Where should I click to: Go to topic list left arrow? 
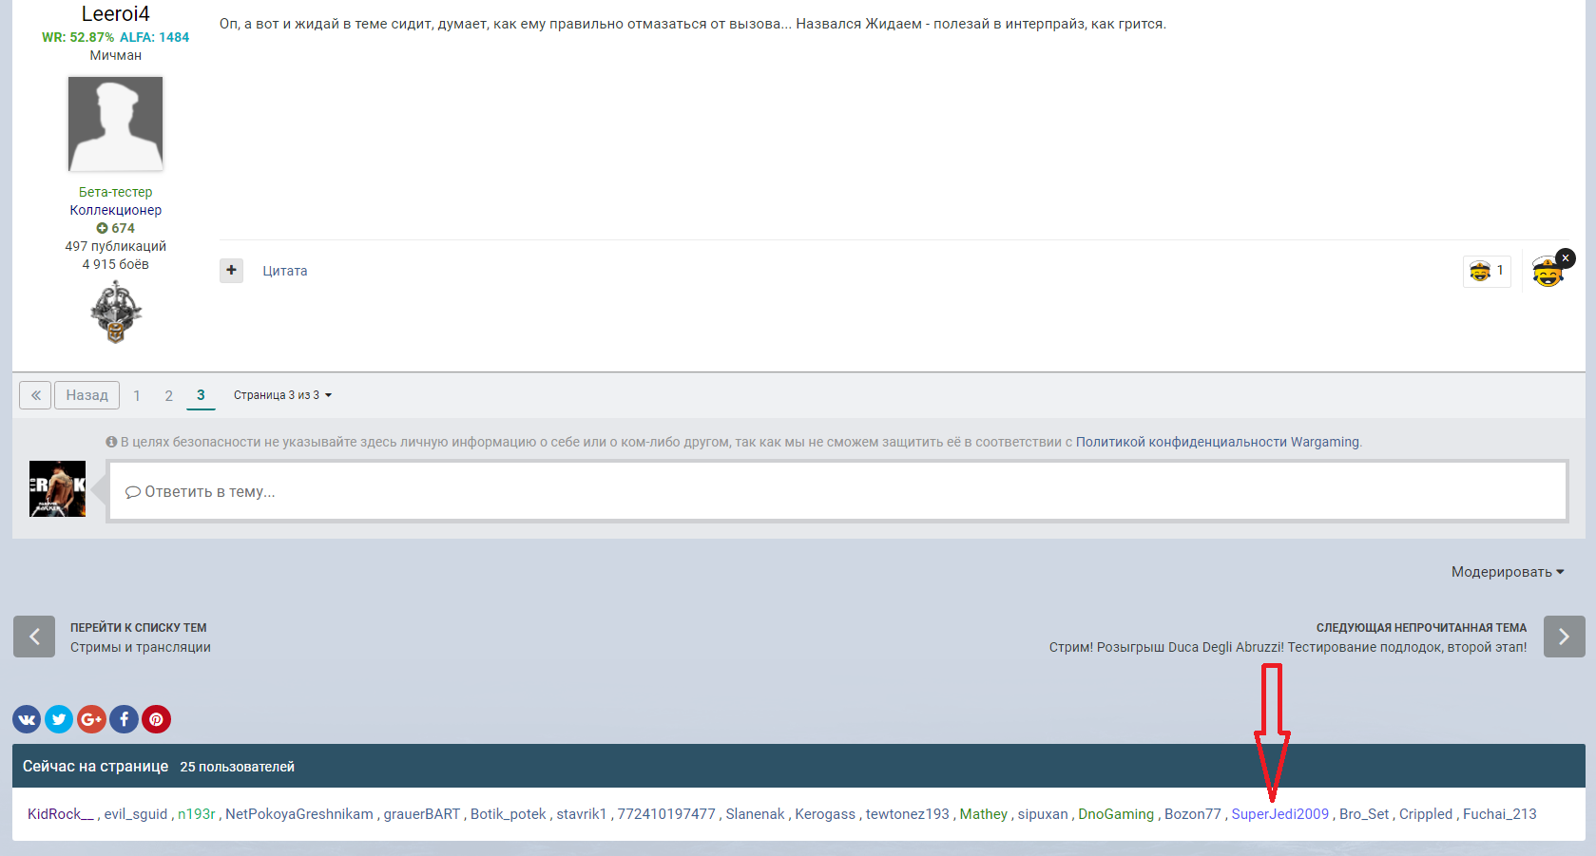pyautogui.click(x=34, y=637)
